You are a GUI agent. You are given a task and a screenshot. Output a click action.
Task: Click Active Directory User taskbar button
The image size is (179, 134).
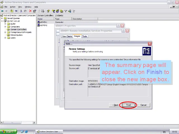[49, 131]
